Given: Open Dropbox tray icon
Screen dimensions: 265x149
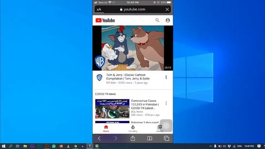Looking at the screenshot, I should coord(229,146).
